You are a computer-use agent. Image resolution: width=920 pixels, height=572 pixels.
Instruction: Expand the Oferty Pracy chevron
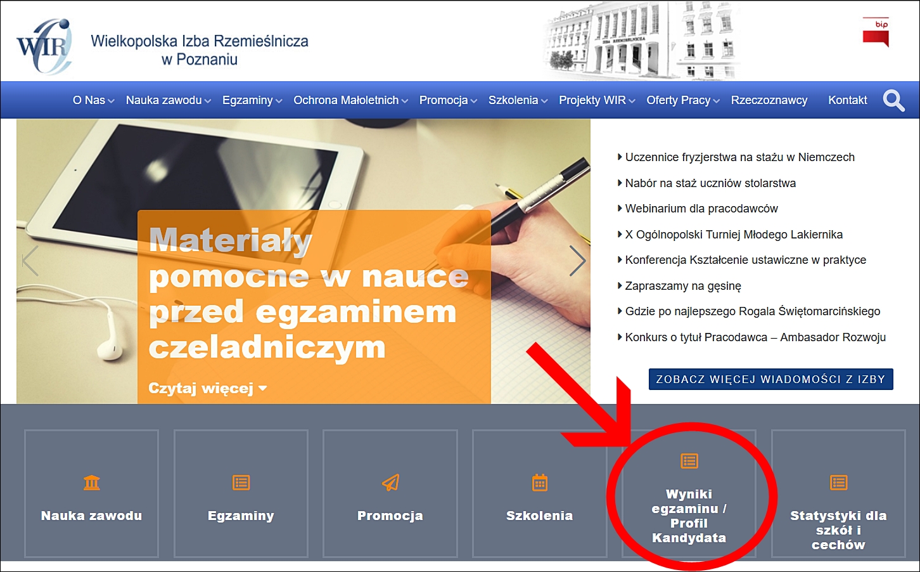pyautogui.click(x=717, y=101)
